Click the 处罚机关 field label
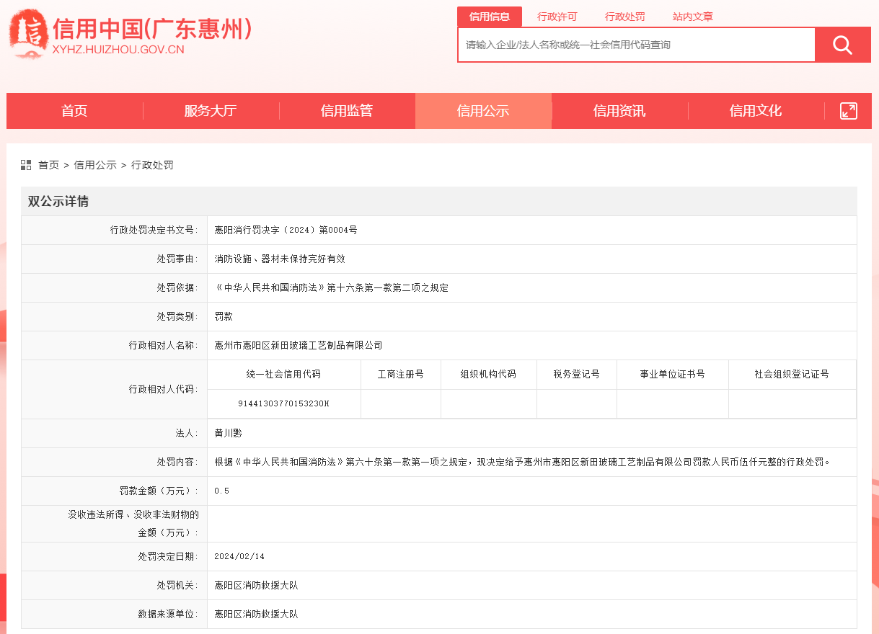 (177, 585)
